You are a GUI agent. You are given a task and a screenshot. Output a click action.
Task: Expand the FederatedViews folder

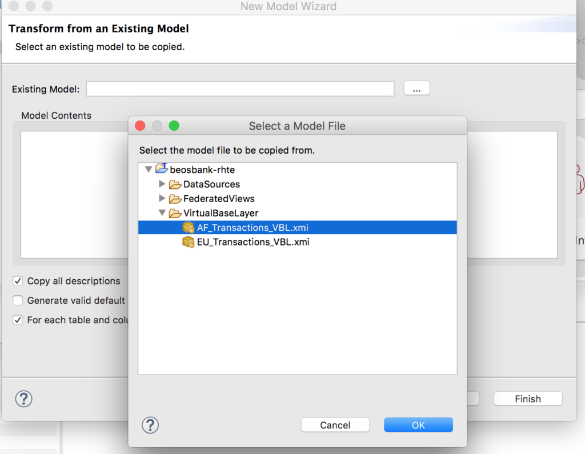162,199
